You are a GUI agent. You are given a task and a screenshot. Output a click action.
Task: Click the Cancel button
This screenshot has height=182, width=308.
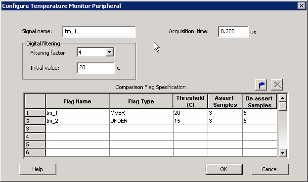[270, 169]
